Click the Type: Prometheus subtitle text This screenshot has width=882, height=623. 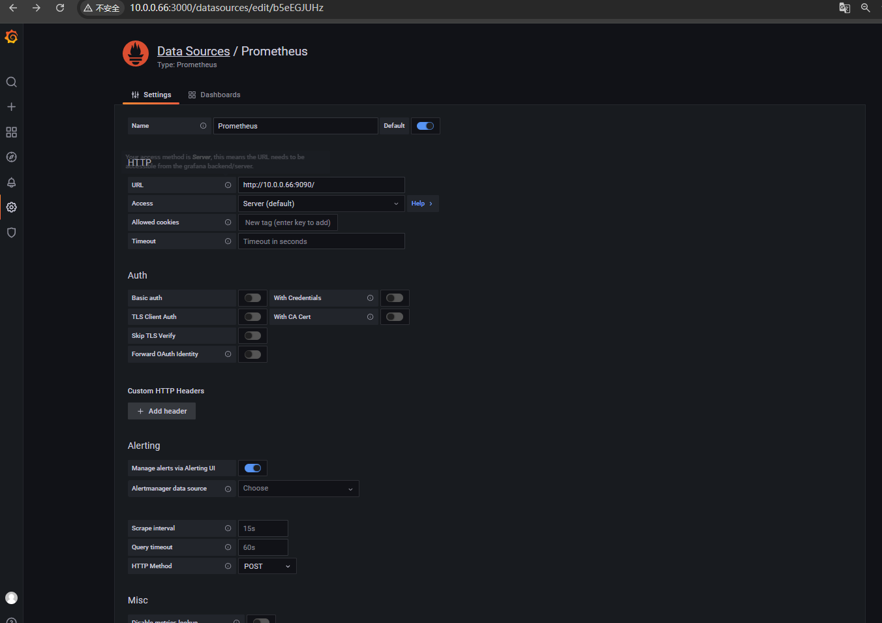pos(187,65)
